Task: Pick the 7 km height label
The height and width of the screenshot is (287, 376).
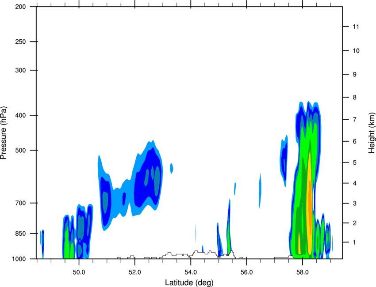Action: pyautogui.click(x=354, y=120)
